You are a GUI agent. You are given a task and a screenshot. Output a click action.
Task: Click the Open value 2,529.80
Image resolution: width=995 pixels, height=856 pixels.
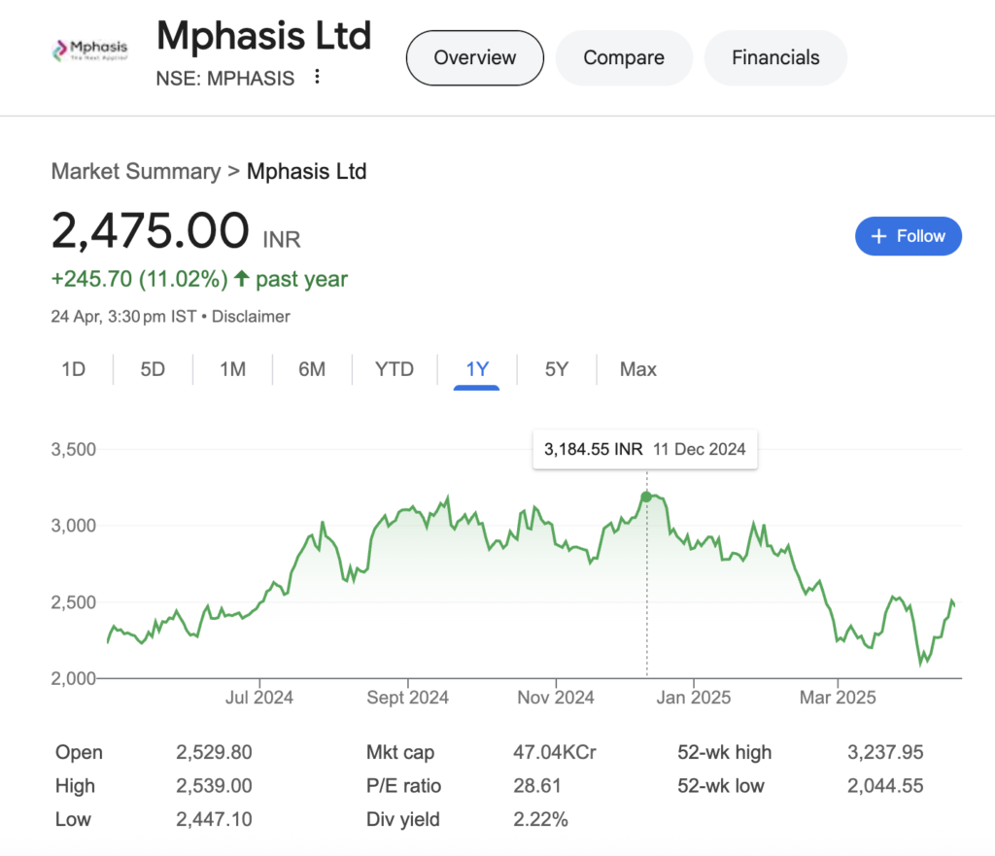point(214,752)
